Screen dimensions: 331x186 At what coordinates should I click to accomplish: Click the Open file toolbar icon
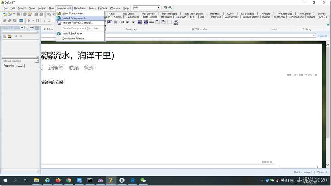coord(10,14)
